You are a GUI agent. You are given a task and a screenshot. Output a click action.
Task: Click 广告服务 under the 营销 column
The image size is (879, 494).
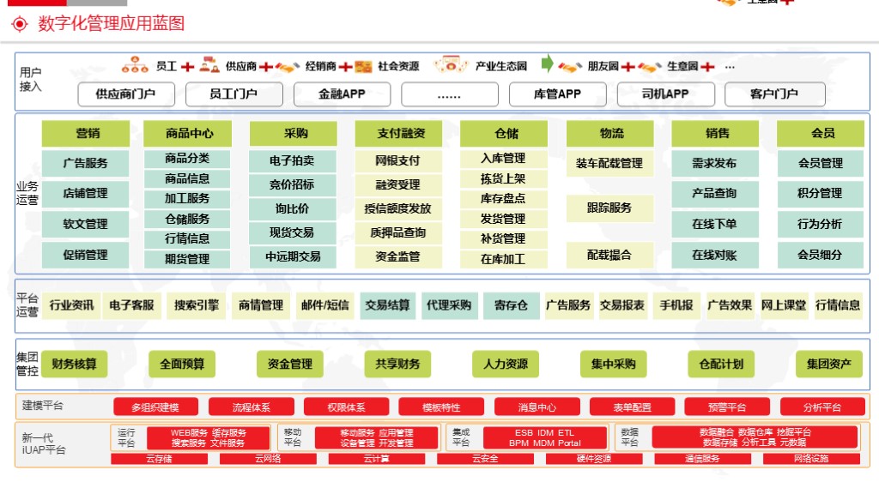pyautogui.click(x=85, y=163)
